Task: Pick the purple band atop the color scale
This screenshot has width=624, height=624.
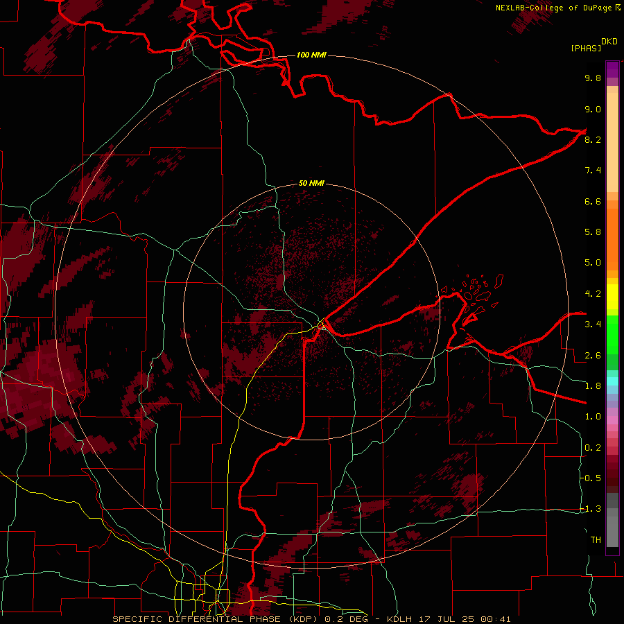Action: [612, 69]
